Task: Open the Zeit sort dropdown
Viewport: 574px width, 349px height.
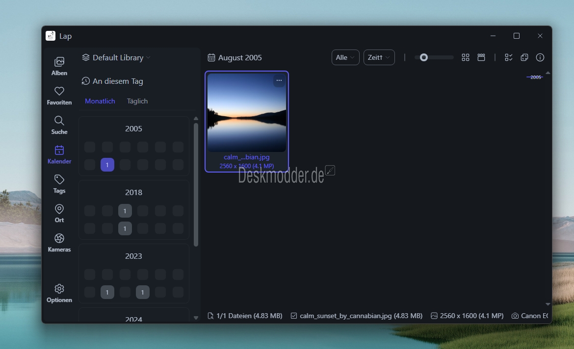Action: pyautogui.click(x=379, y=57)
